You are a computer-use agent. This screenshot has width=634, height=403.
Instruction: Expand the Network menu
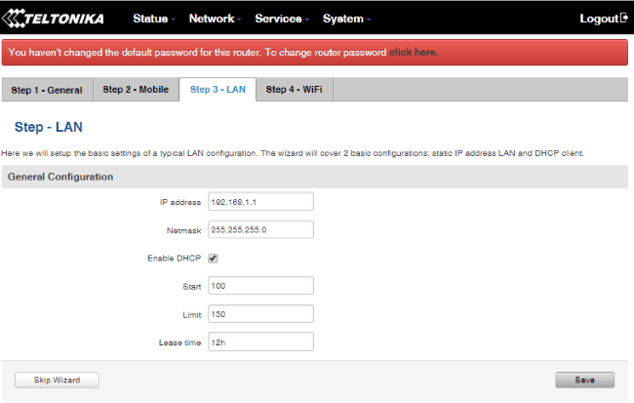pyautogui.click(x=216, y=19)
